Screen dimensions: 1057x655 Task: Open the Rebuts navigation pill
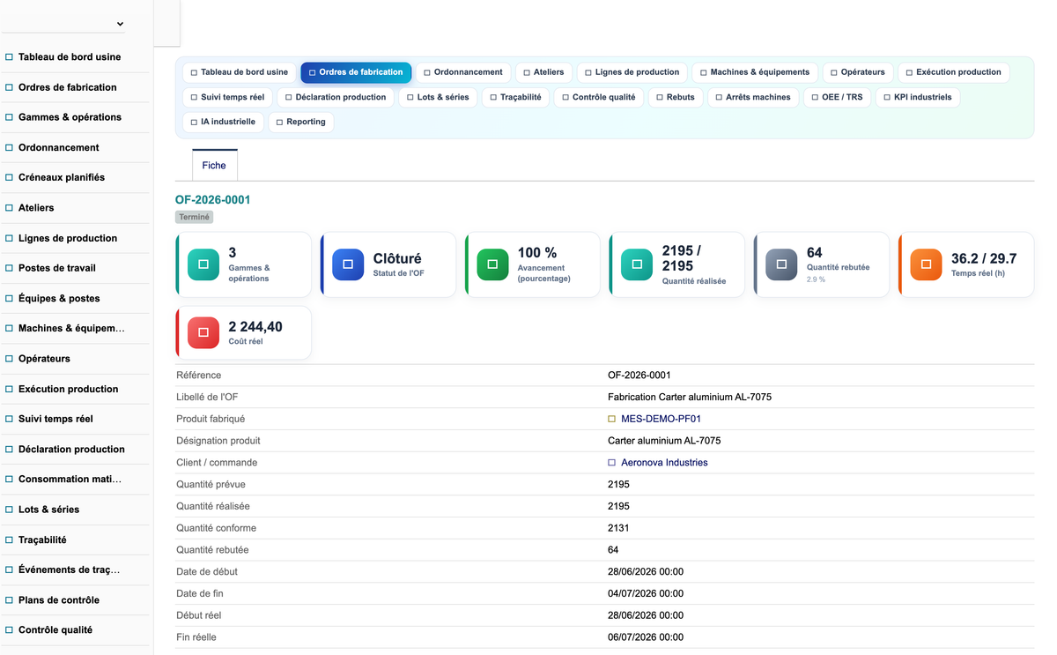pos(676,97)
